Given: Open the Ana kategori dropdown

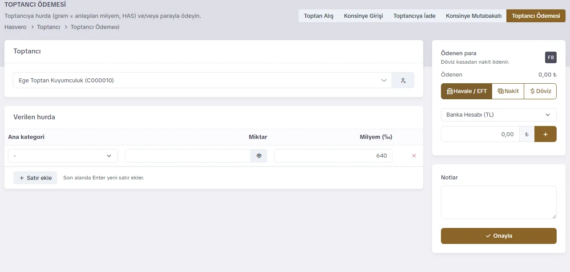Looking at the screenshot, I should (x=63, y=156).
